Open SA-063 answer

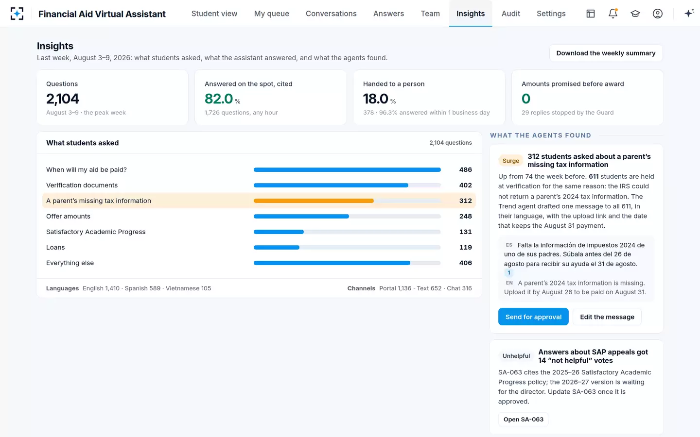pos(524,419)
